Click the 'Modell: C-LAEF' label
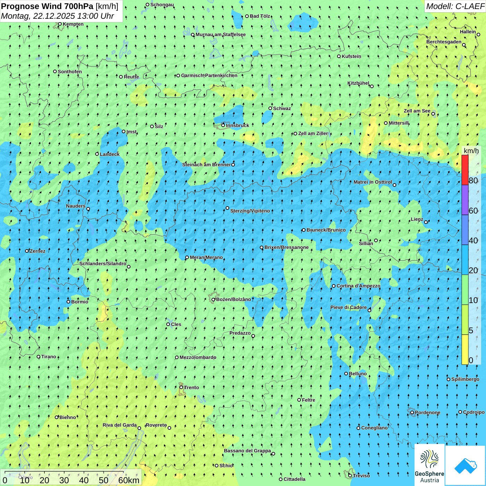 (455, 6)
